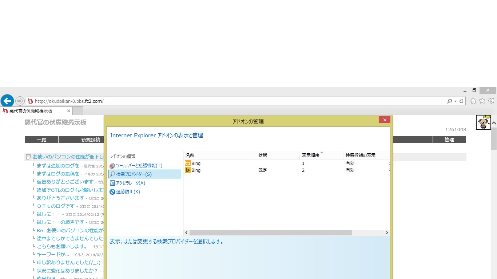Viewport: 497px width, 279px height.
Task: Open reply 追加でOTLのログもお願いしま
Action: click(x=70, y=190)
